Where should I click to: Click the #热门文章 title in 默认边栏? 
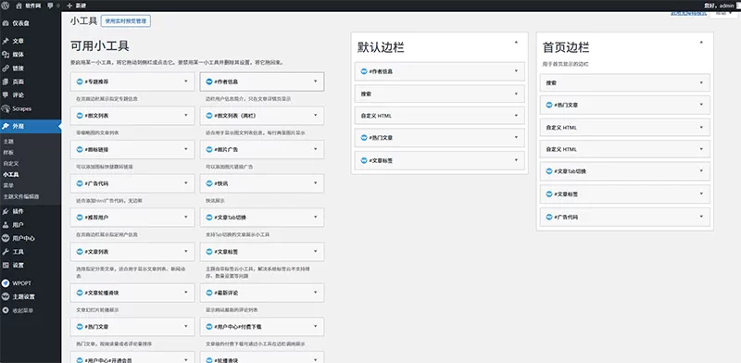pyautogui.click(x=381, y=138)
